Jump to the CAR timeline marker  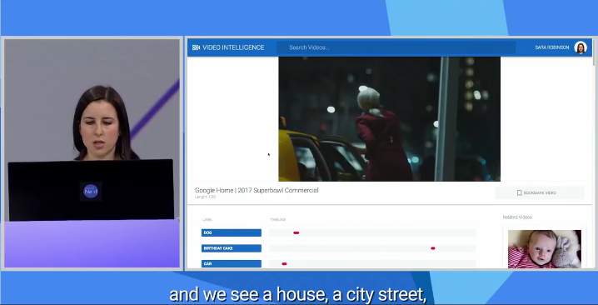[x=284, y=264]
